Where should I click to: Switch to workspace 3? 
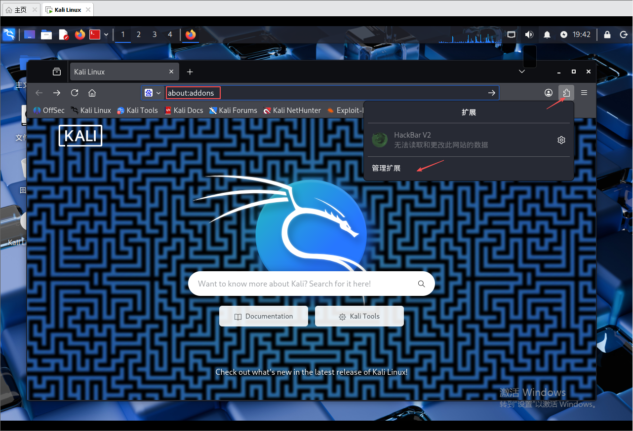[x=155, y=35]
